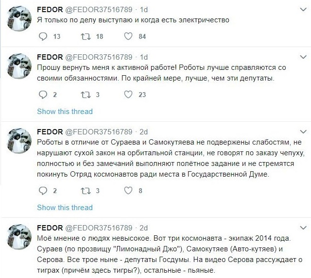Retweet the 'Роботы в отличие' tweet
Screen dimensions: 311x278
tap(86, 191)
